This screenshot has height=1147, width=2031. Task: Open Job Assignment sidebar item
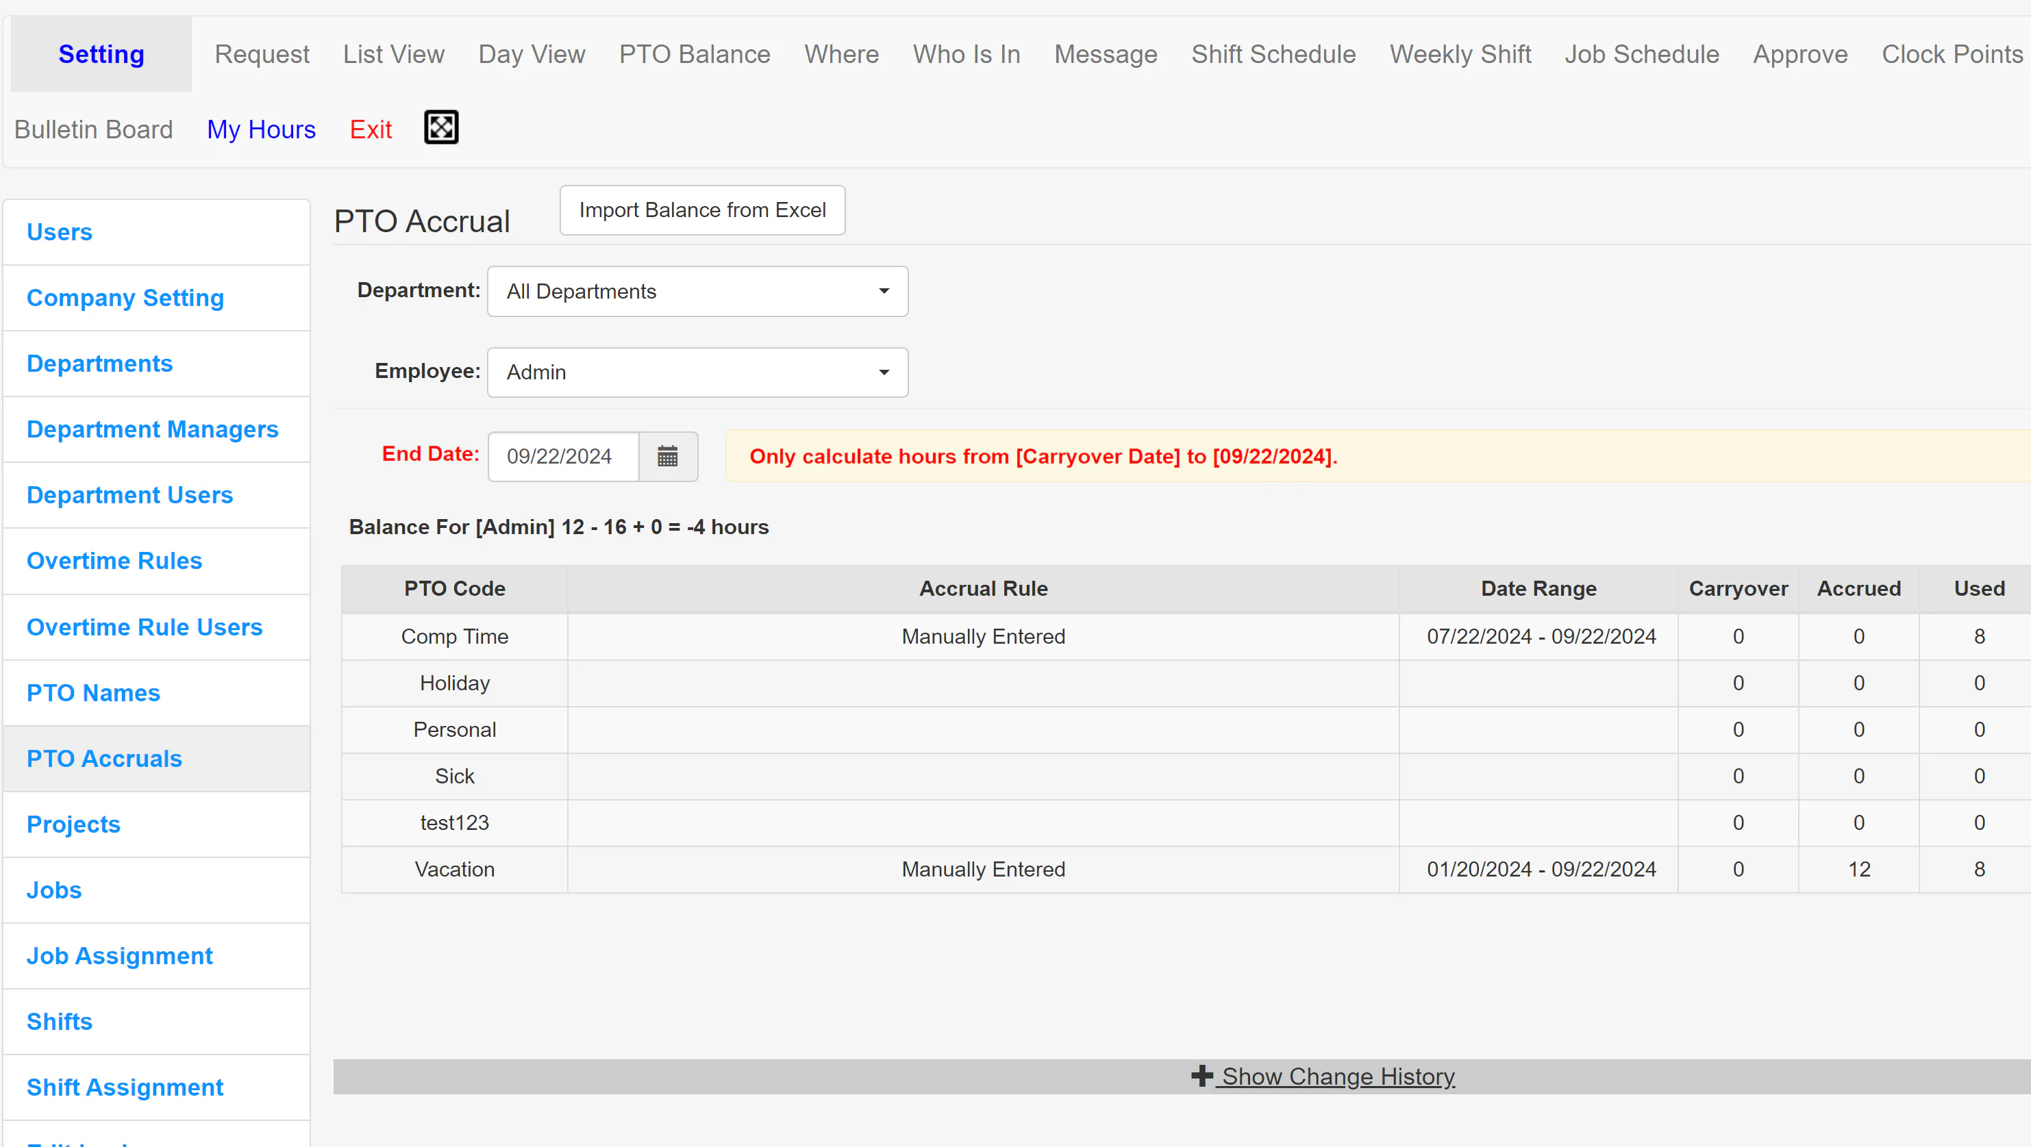(x=156, y=955)
